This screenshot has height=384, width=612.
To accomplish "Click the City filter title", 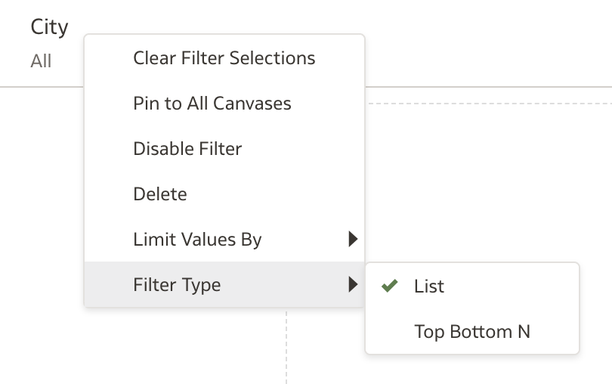I will click(49, 27).
